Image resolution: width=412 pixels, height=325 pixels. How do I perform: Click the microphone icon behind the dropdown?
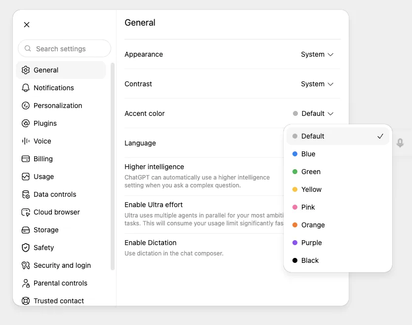coord(400,143)
